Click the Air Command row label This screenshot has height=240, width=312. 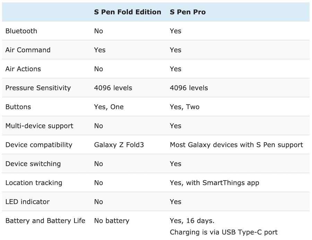tap(28, 50)
